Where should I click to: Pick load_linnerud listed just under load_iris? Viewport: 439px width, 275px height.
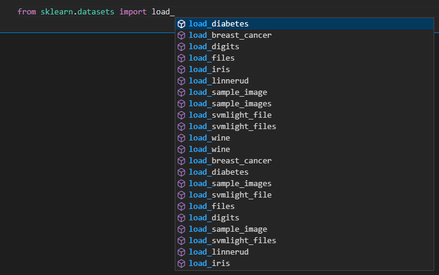304,81
